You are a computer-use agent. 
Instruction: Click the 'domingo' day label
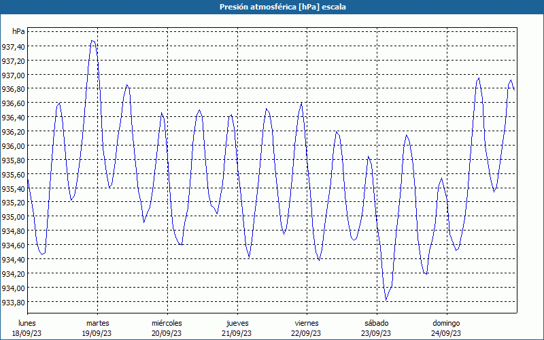(x=446, y=323)
